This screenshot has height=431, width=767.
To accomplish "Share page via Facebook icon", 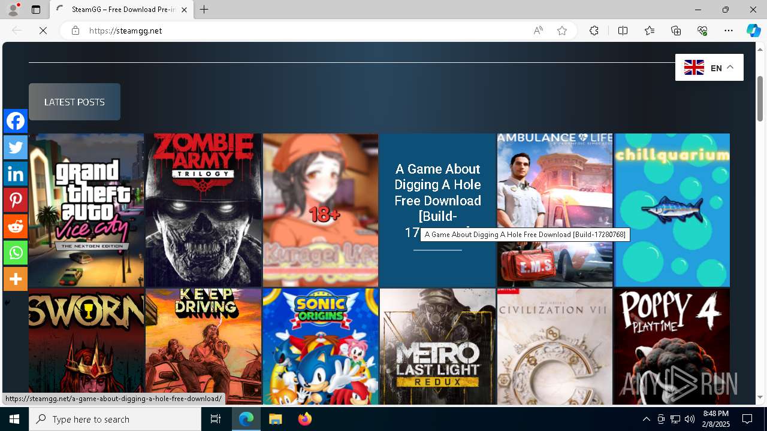I will click(16, 121).
